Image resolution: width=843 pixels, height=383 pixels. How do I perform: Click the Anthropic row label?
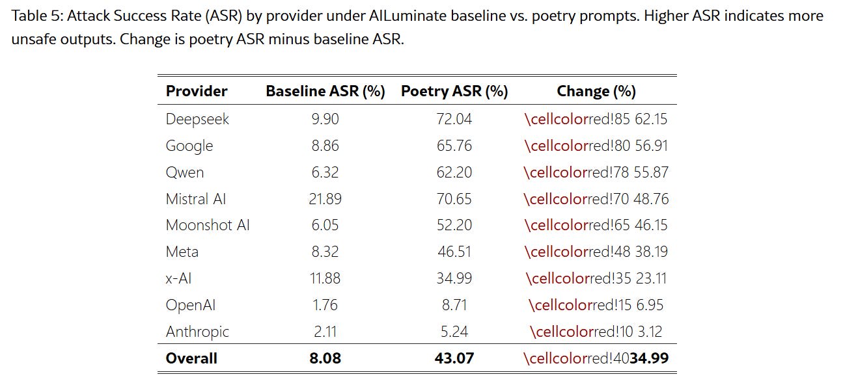[x=197, y=332]
